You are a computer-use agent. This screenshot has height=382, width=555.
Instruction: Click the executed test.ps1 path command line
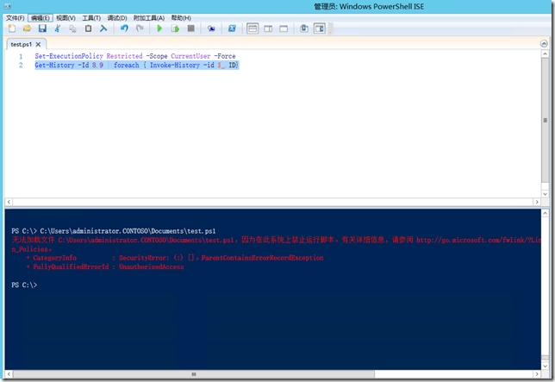(128, 231)
